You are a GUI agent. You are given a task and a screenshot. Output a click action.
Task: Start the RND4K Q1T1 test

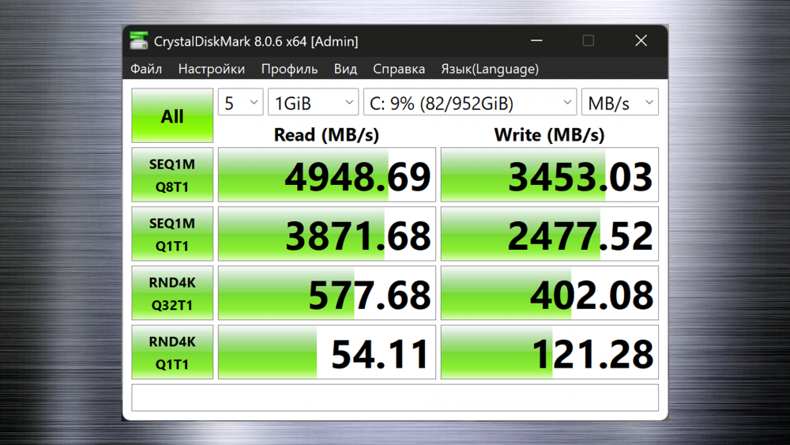click(x=172, y=353)
